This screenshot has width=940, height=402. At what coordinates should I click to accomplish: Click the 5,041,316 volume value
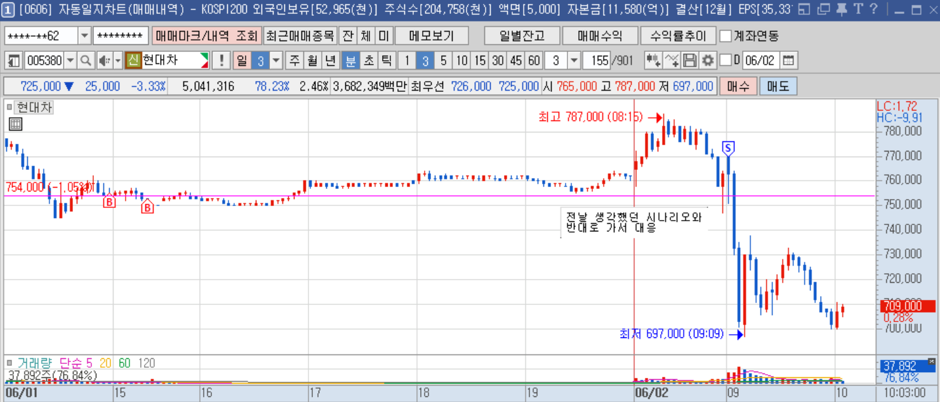point(208,86)
